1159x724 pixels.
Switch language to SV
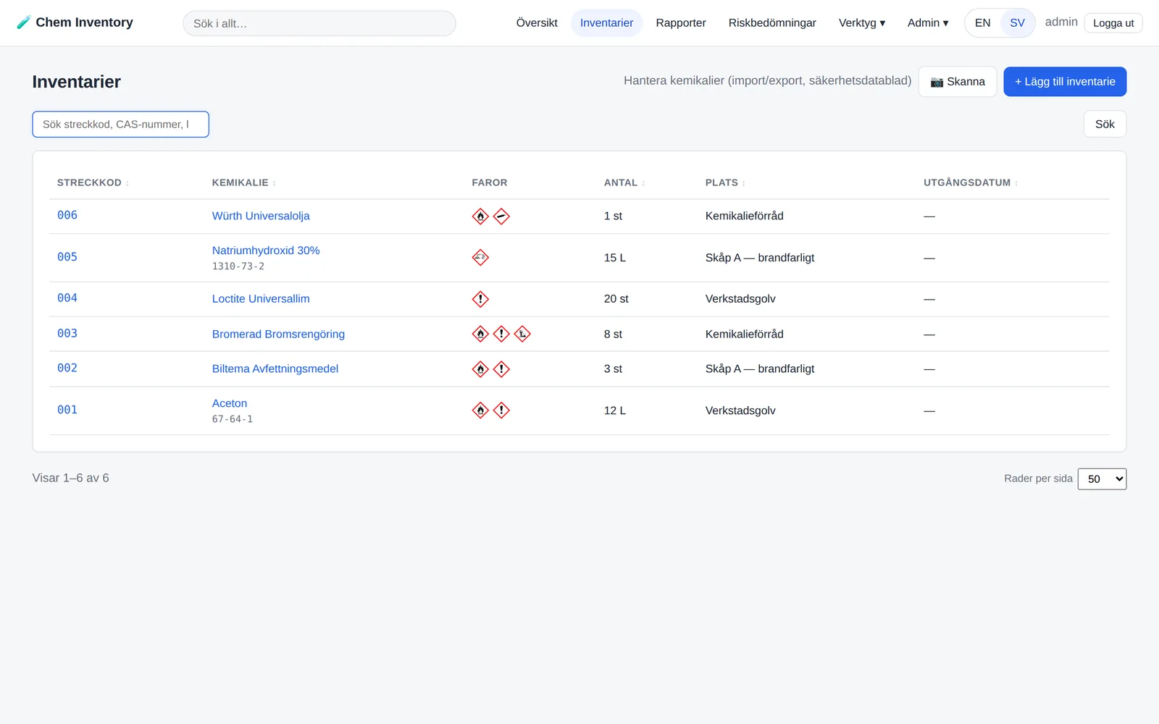(x=1017, y=23)
